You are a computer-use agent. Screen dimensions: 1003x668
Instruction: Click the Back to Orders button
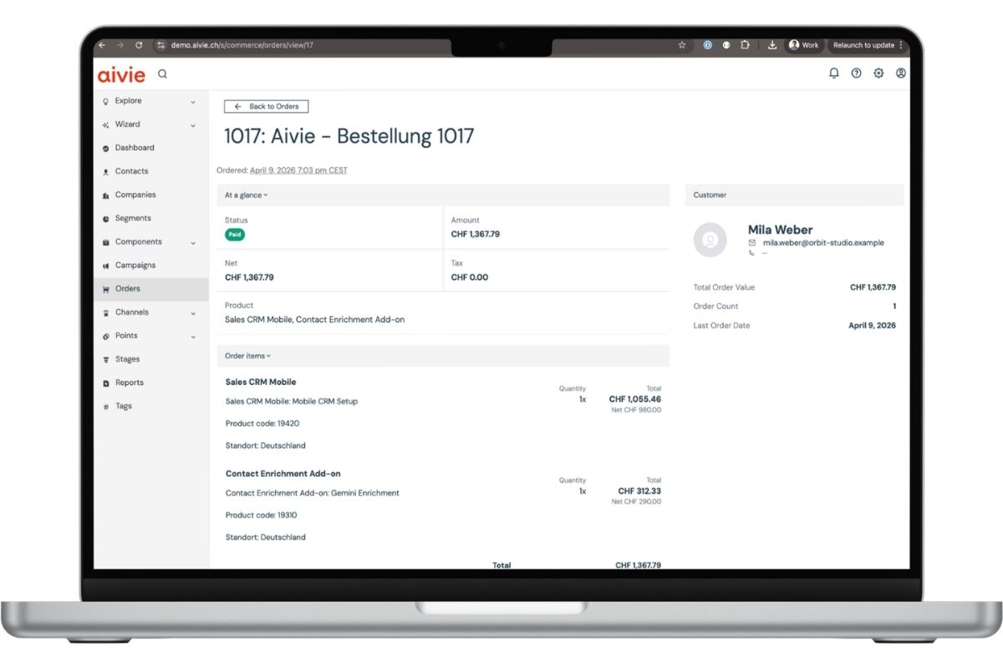coord(267,107)
